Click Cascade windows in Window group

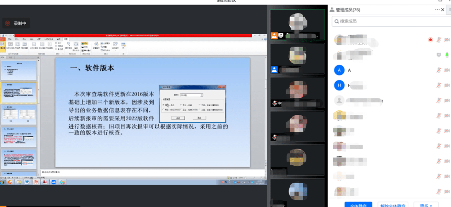coord(104,47)
